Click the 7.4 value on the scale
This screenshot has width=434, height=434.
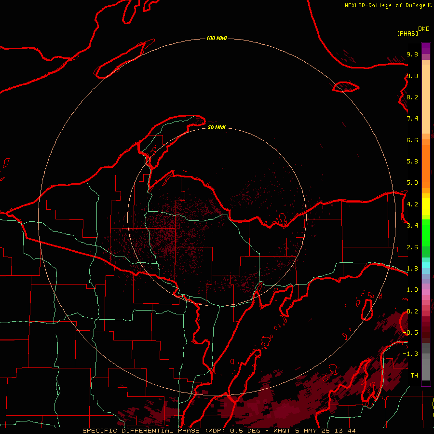tap(412, 119)
